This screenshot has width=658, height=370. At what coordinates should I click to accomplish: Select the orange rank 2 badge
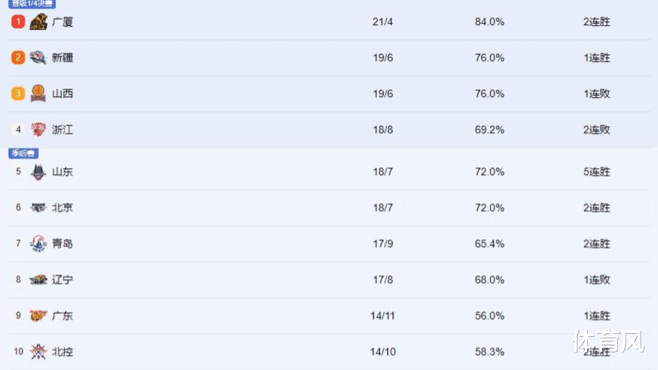[x=18, y=58]
